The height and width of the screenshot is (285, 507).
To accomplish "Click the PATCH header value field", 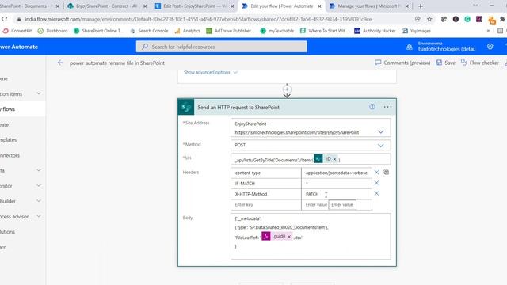I will point(336,194).
